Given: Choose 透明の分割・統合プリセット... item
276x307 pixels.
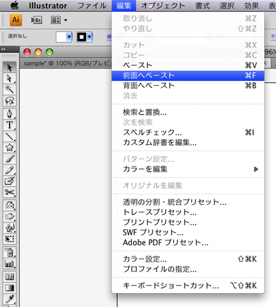Looking at the screenshot, I should click(x=188, y=202).
